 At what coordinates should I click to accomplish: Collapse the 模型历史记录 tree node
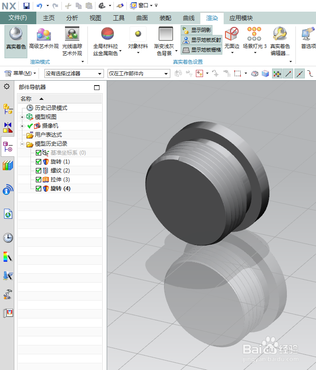[22, 144]
